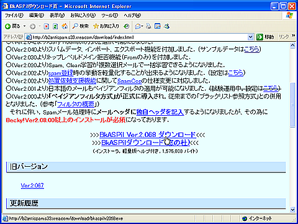The image size is (298, 224).
Task: Click the Forward arrow icon
Action: (x=33, y=26)
